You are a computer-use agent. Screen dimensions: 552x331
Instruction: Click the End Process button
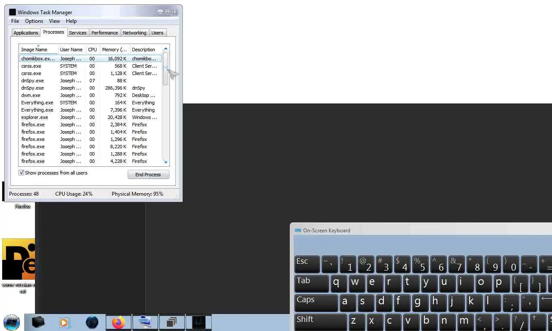click(148, 175)
